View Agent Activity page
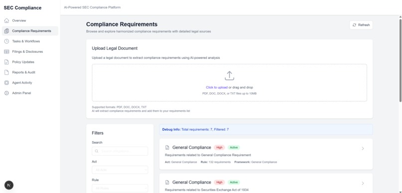 30,83
